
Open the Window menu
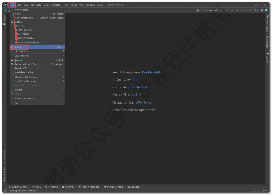tap(91, 5)
